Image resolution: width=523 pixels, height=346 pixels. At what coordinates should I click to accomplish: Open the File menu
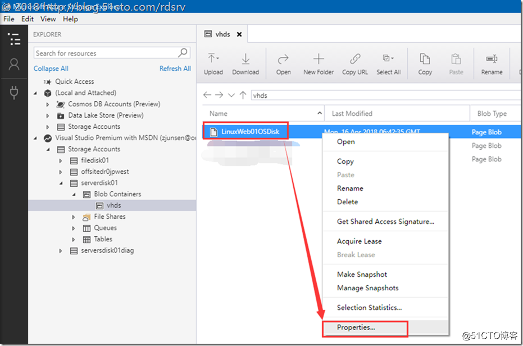point(8,19)
